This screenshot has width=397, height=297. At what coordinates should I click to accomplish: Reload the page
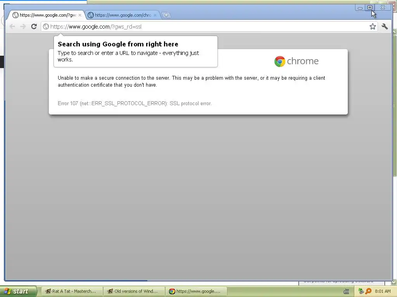coord(34,26)
